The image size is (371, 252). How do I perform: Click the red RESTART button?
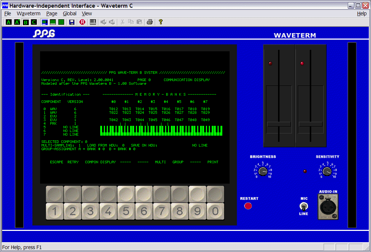point(248,206)
